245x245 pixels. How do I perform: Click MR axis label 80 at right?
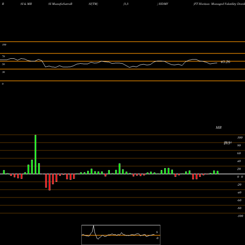239,146
